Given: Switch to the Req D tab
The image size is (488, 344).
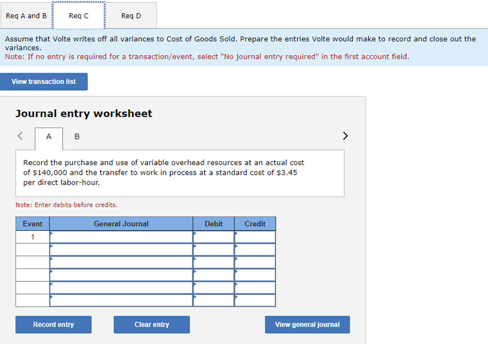Looking at the screenshot, I should pos(131,16).
